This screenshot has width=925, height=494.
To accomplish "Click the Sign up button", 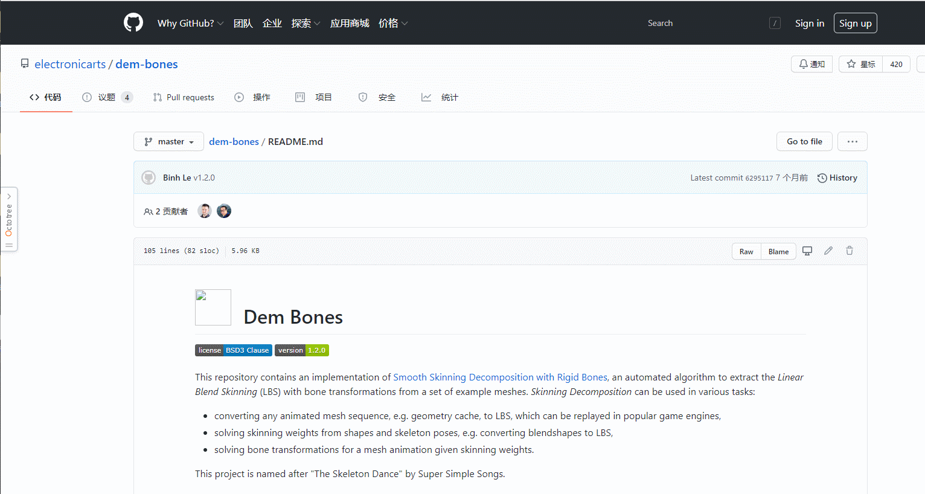I will tap(856, 23).
